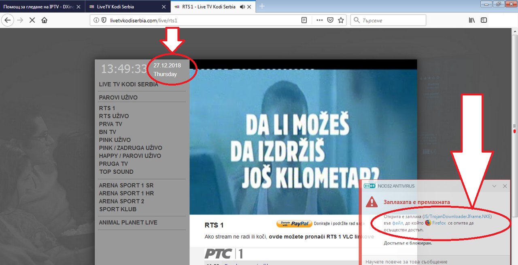
Task: Show site information icon in address bar
Action: [x=96, y=20]
